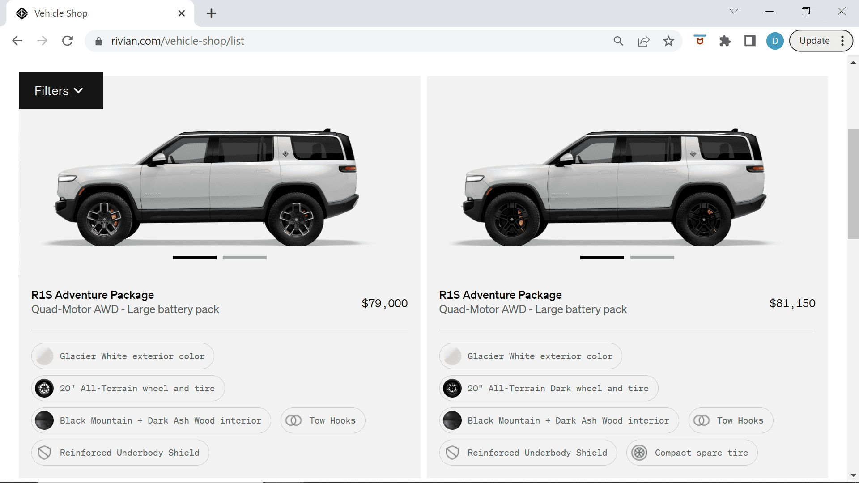Open a new browser tab
The width and height of the screenshot is (859, 483).
pos(211,13)
